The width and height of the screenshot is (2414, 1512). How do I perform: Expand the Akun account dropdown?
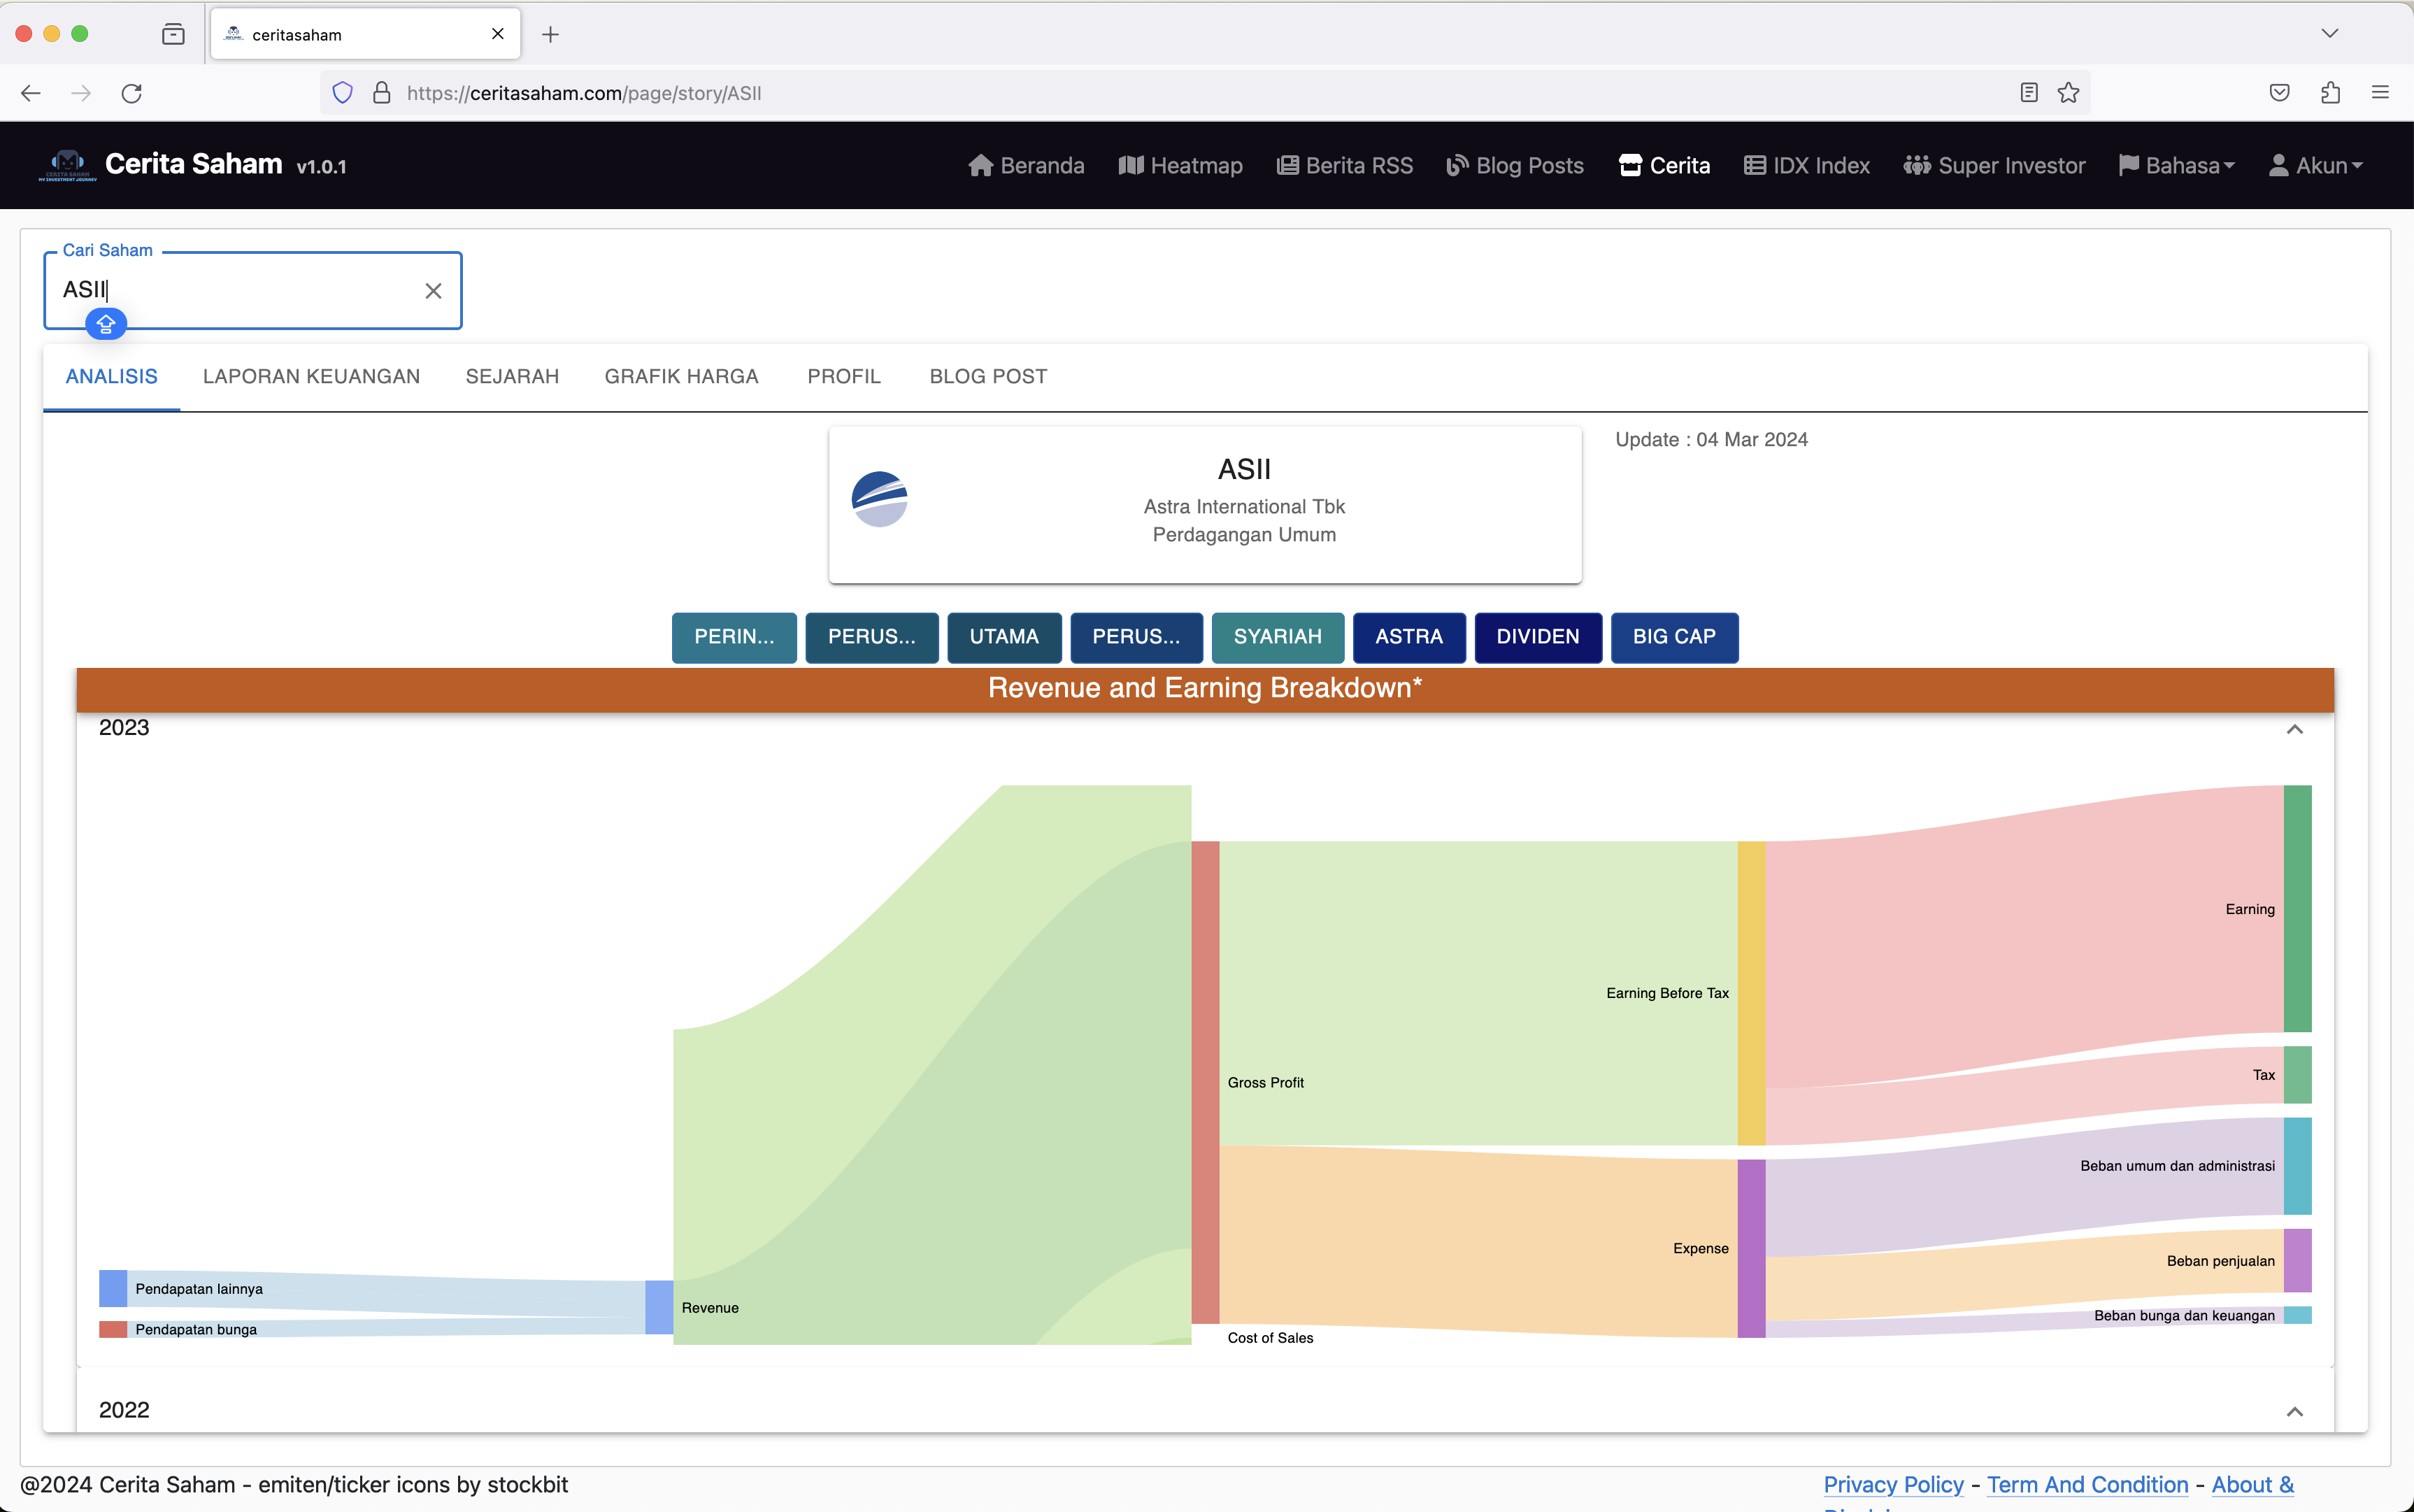pyautogui.click(x=2315, y=165)
